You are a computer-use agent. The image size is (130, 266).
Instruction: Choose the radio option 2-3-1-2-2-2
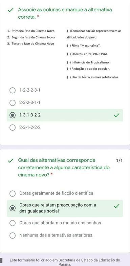pos(13,128)
